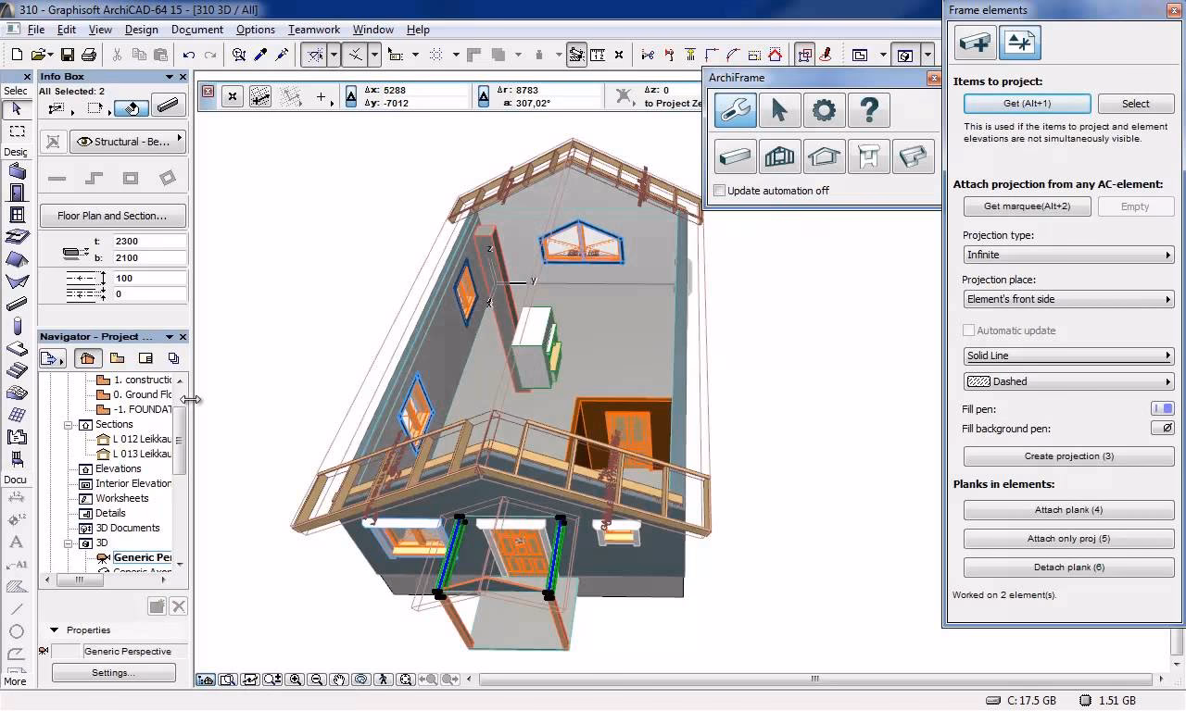Click the Create projection (3) button
This screenshot has height=711, width=1186.
point(1068,456)
